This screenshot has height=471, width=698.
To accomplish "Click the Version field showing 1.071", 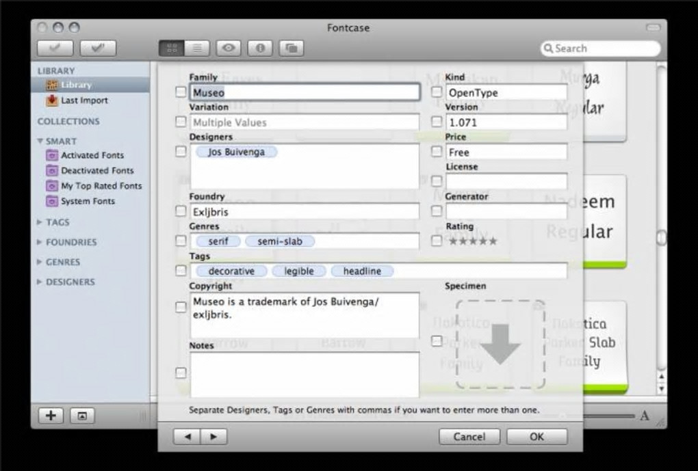I will point(506,122).
